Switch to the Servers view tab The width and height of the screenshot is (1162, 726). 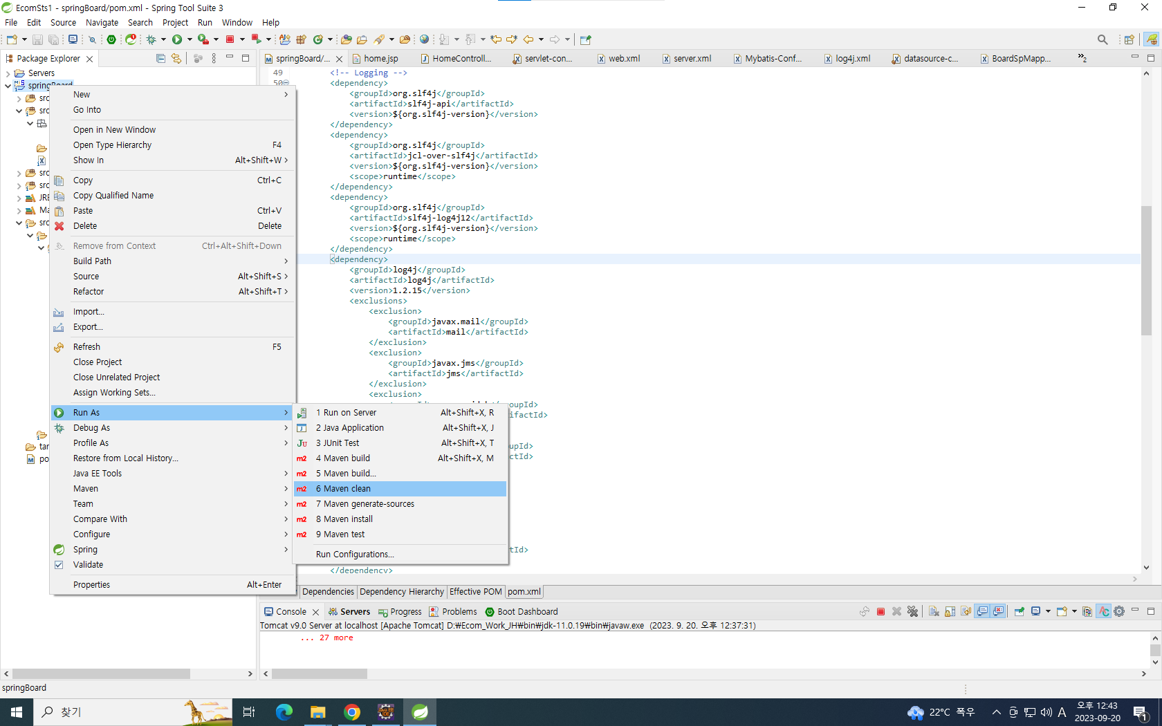click(349, 612)
